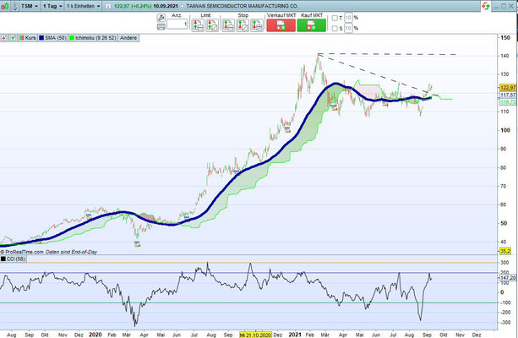Click the order ticket icon below the wrench
This screenshot has height=338, width=518.
tap(161, 27)
